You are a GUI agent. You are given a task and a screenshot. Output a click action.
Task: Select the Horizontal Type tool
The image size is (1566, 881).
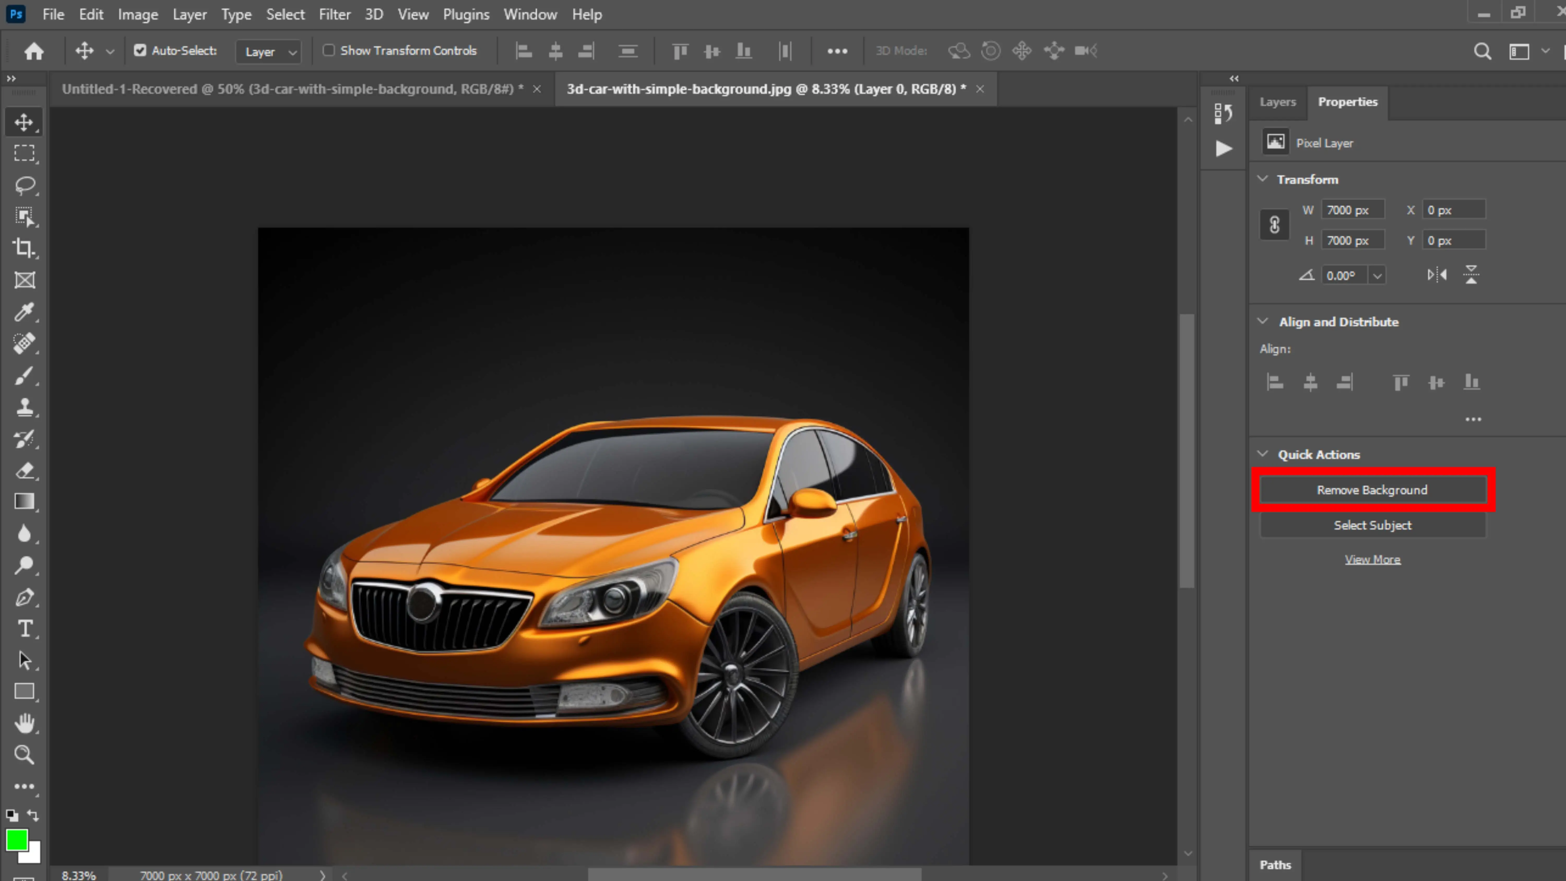[24, 629]
